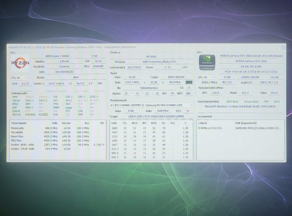Click the 65 W TDP value
292x216 pixels.
click(98, 61)
